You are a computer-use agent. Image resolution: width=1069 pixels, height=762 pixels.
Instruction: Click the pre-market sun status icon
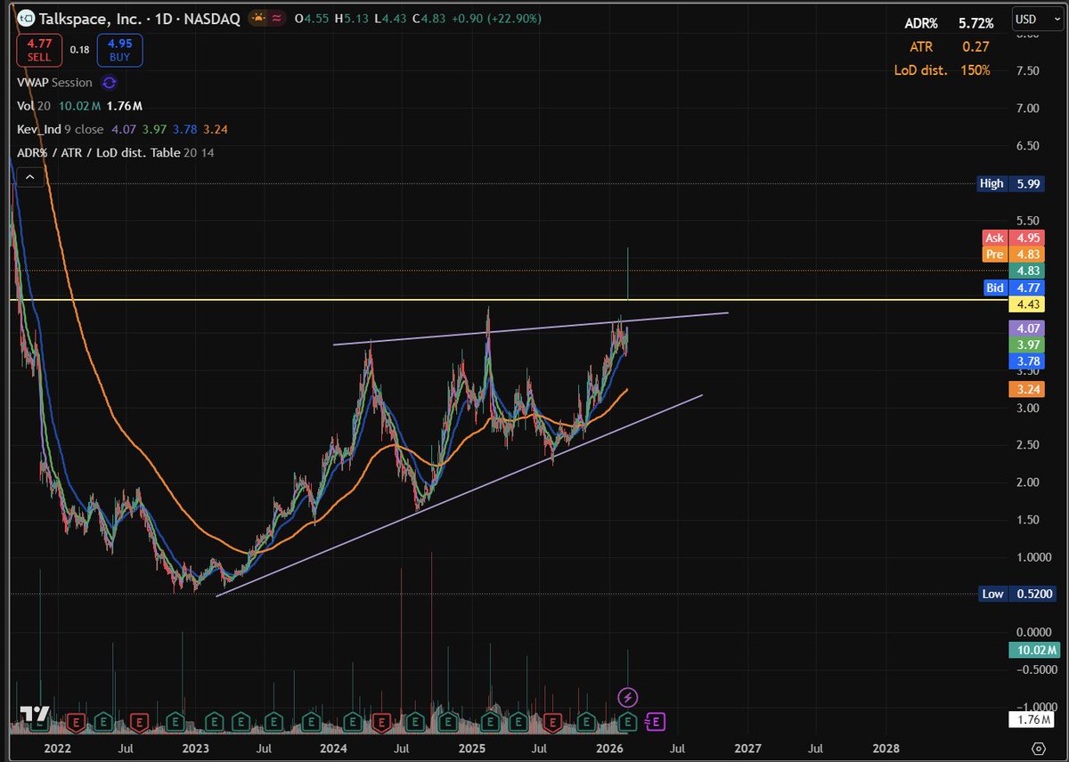[x=257, y=18]
